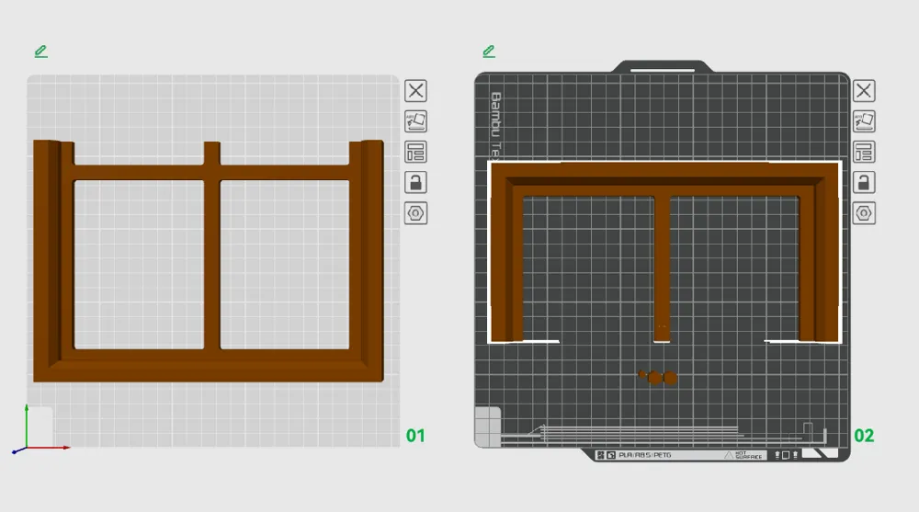
Task: Auto-orient objects on plate 02
Action: (x=863, y=121)
